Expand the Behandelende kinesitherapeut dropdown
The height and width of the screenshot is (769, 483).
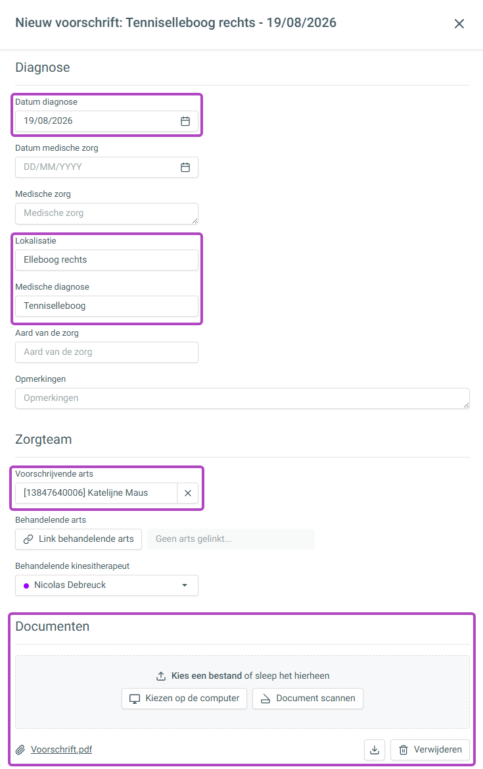[106, 585]
